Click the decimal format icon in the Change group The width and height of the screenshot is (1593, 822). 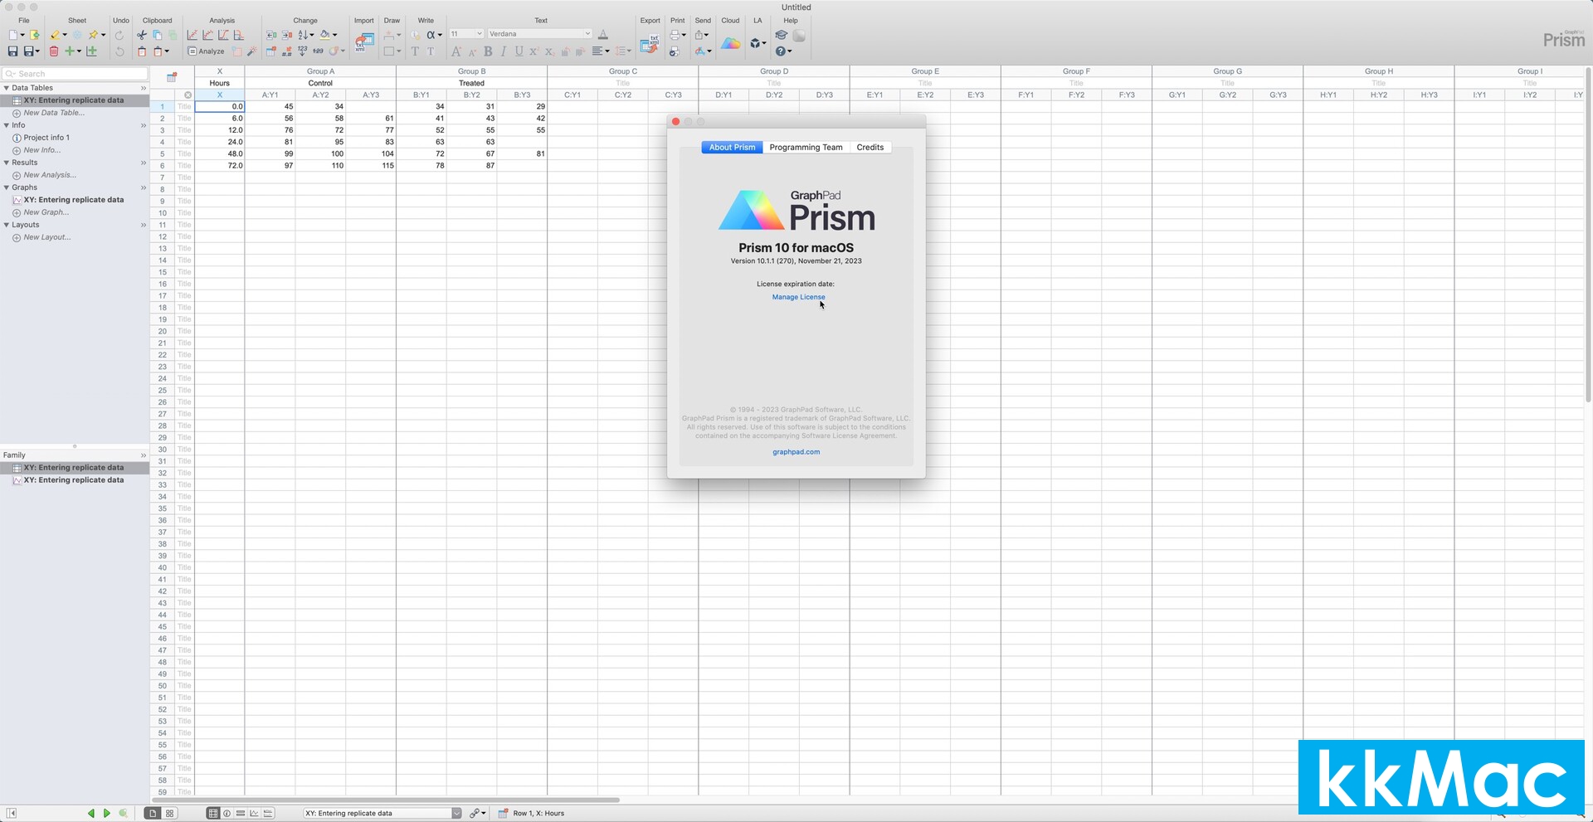tap(287, 51)
